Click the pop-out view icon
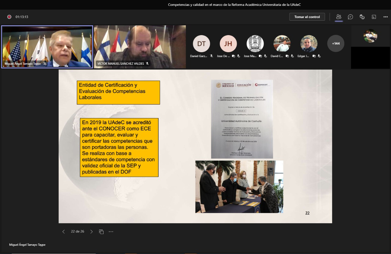This screenshot has height=254, width=391. (x=374, y=17)
